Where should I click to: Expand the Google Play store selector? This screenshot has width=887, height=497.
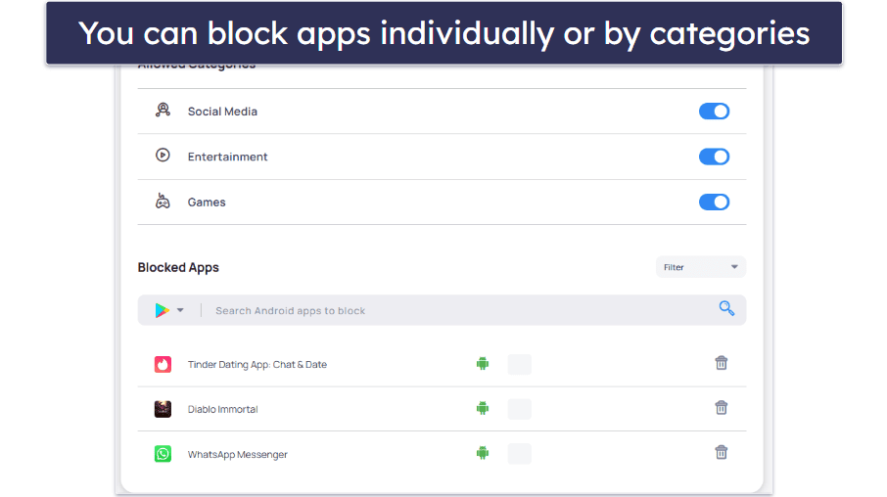180,310
